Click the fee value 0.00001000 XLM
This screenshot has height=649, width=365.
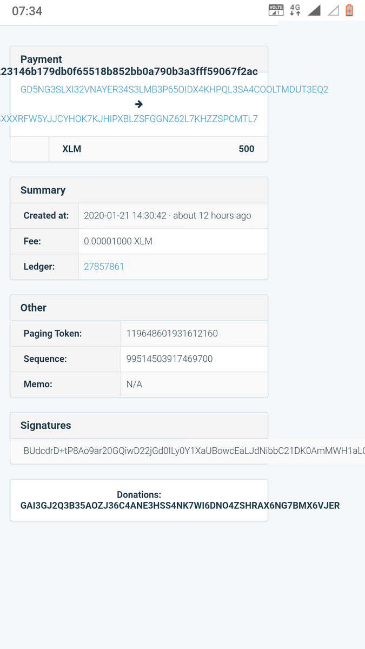(118, 241)
